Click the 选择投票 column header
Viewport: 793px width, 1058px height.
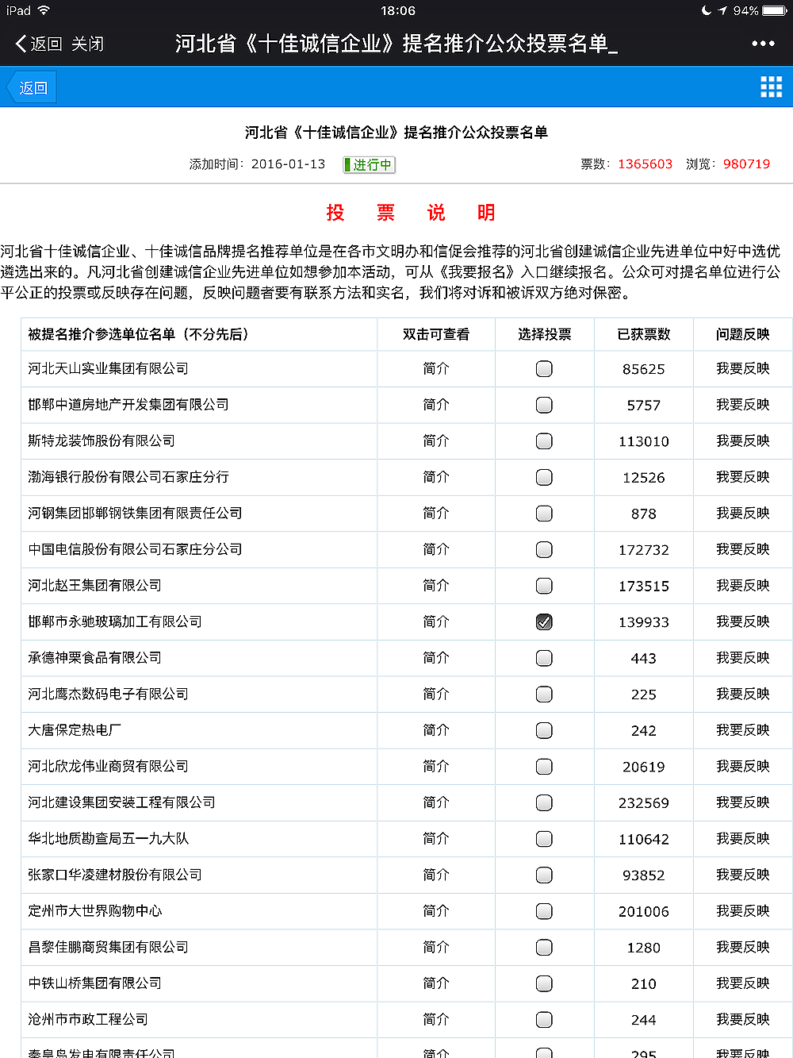[545, 334]
